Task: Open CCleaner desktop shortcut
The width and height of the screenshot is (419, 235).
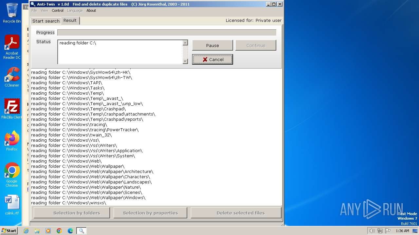Action: 12,77
